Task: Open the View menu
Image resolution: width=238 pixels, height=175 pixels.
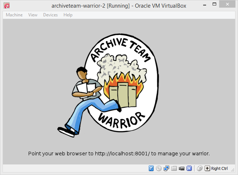Action: (33, 15)
